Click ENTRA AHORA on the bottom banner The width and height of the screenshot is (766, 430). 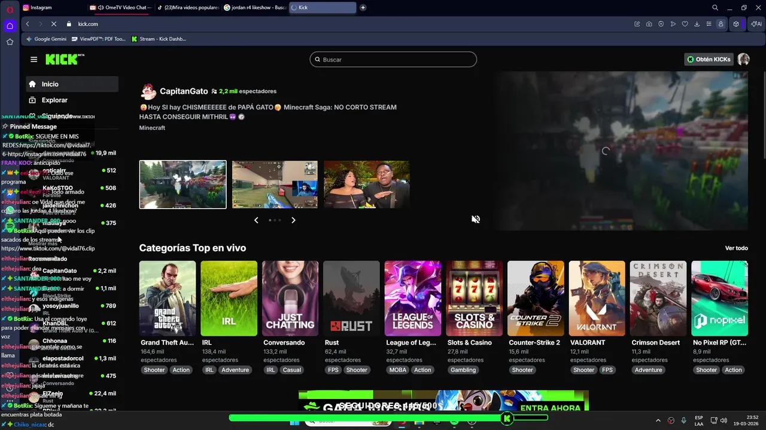click(x=551, y=408)
